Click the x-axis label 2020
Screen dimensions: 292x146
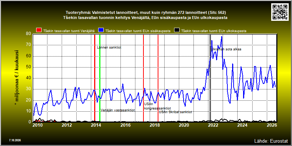[x=184, y=125]
